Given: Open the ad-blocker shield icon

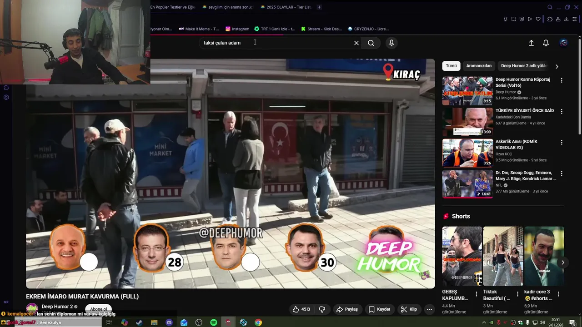Looking at the screenshot, I should pos(522,19).
